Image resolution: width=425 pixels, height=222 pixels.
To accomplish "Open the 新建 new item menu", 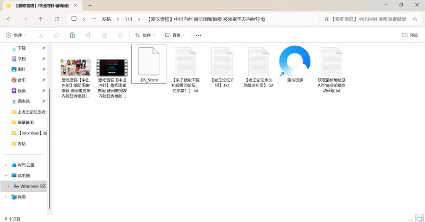I will point(17,35).
